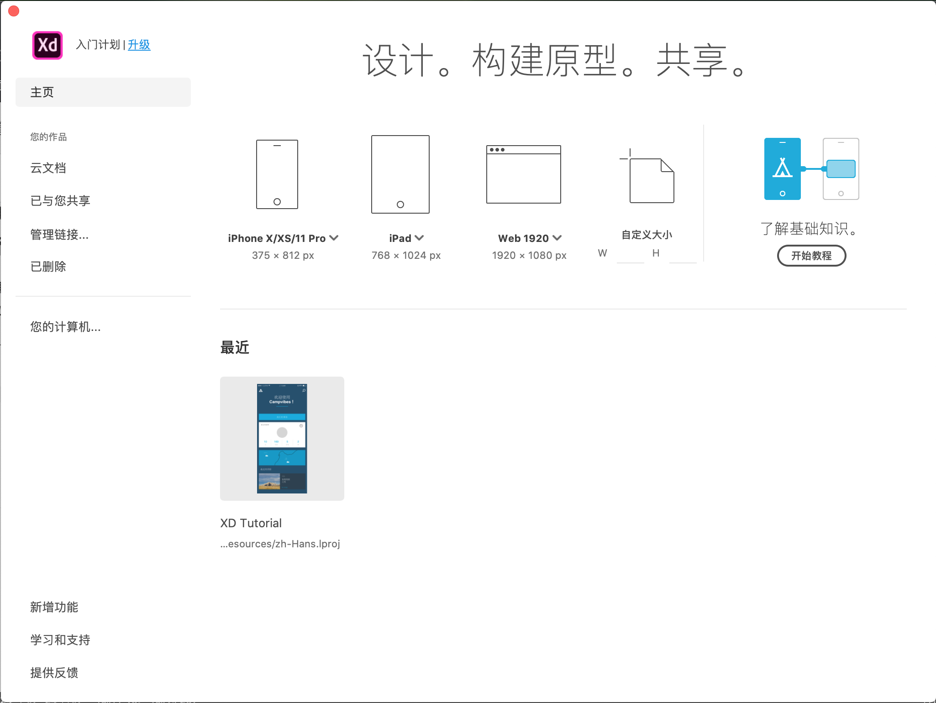Open the XD Tutorial recent file thumbnail
The height and width of the screenshot is (703, 936).
click(282, 439)
